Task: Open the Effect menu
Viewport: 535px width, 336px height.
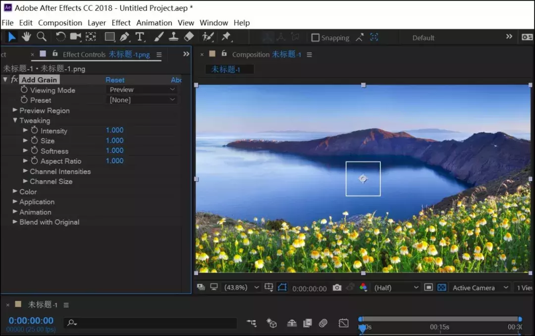Action: pos(121,23)
